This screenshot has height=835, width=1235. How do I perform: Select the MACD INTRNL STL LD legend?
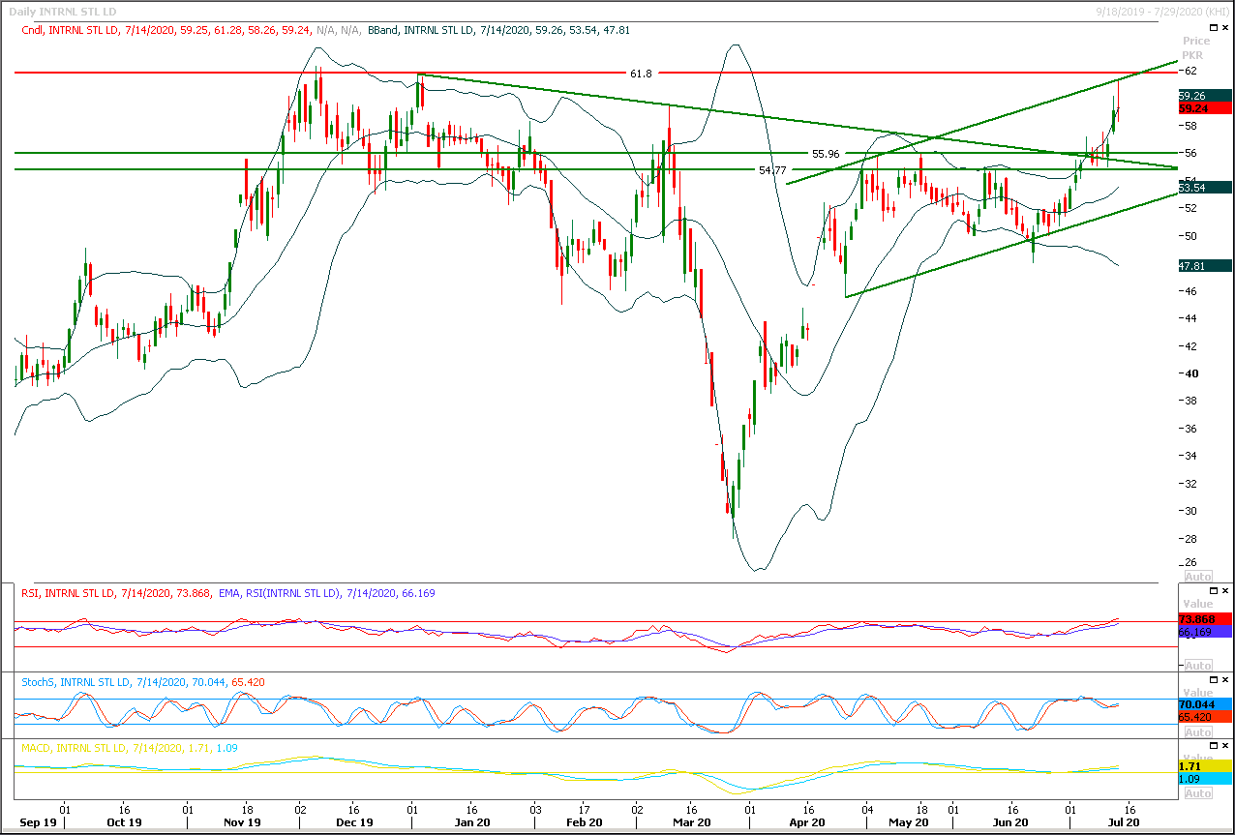[x=130, y=748]
